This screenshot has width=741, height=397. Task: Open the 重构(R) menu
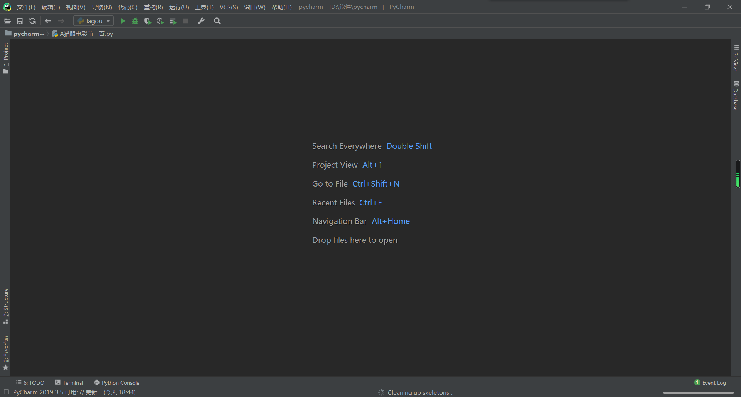[154, 7]
